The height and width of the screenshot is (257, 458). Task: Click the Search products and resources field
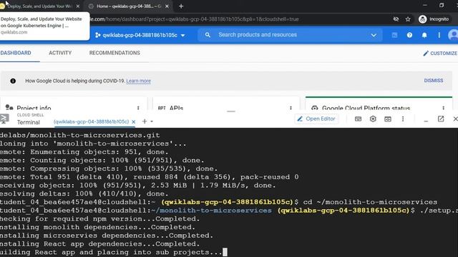tap(291, 35)
